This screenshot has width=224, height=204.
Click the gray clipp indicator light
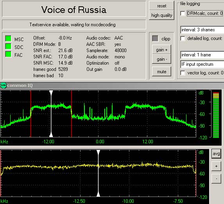pos(155,38)
